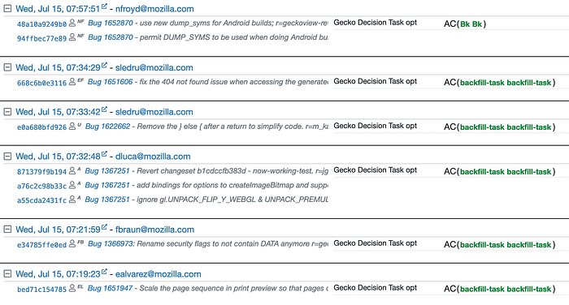Collapse the ealvarez@mozilla.com push group

[7, 274]
